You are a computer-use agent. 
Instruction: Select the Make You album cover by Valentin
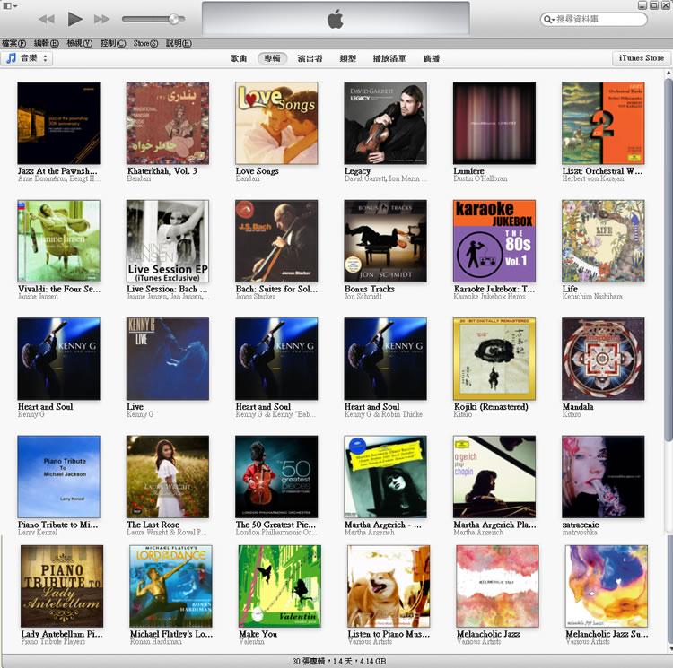click(279, 586)
